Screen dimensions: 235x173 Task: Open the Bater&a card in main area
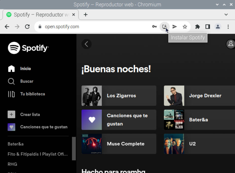tap(199, 120)
